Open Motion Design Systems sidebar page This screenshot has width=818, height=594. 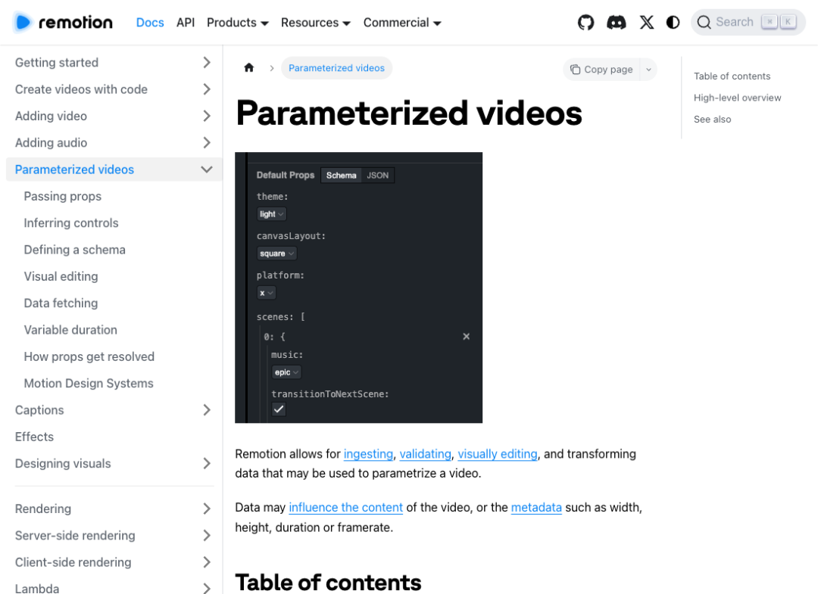[x=89, y=383]
